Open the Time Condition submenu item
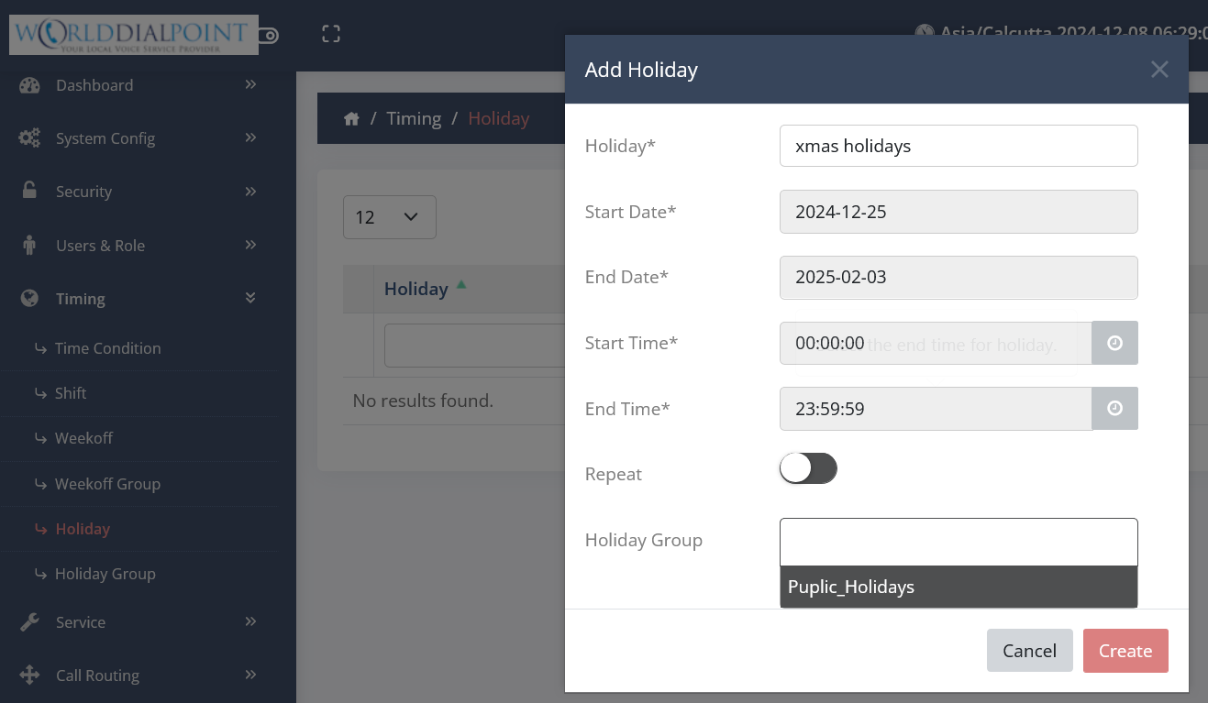Image resolution: width=1208 pixels, height=703 pixels. pyautogui.click(x=107, y=348)
